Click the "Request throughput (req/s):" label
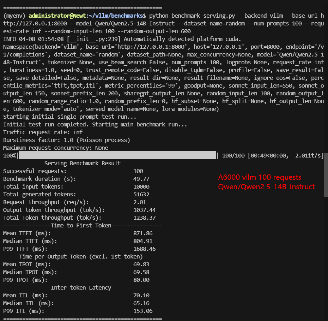The height and width of the screenshot is (321, 328). click(46, 202)
